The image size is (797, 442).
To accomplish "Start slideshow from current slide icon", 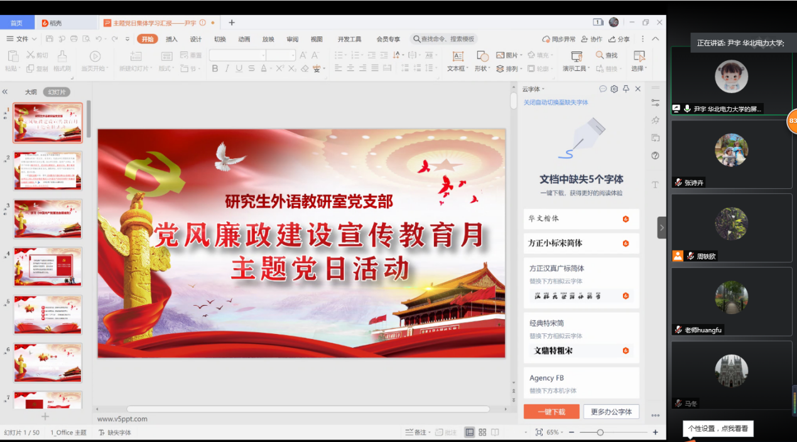I will [x=95, y=56].
